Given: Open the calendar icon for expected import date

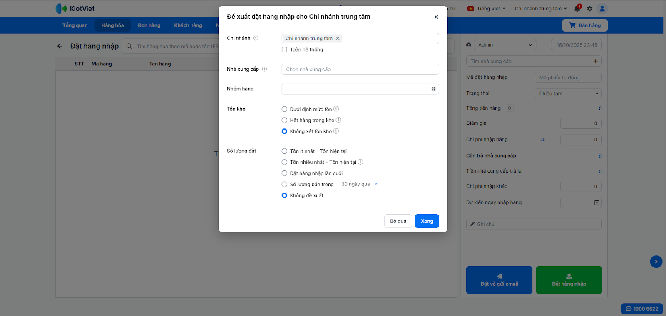Looking at the screenshot, I should (x=597, y=202).
